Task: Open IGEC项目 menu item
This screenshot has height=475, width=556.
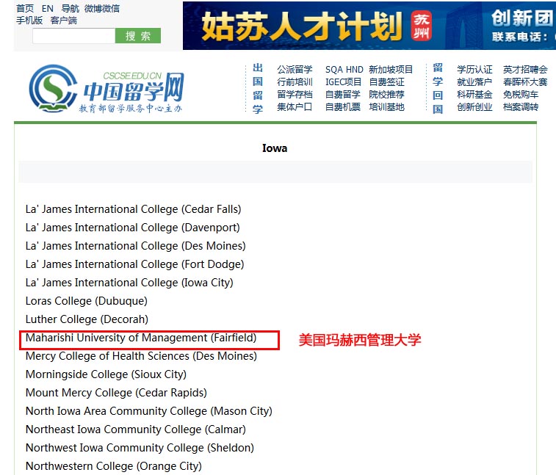Action: 343,82
